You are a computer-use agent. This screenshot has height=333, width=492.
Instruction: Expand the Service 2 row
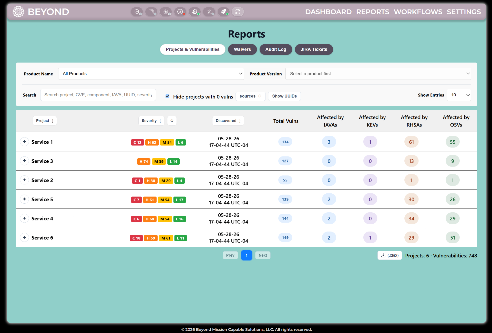point(24,180)
